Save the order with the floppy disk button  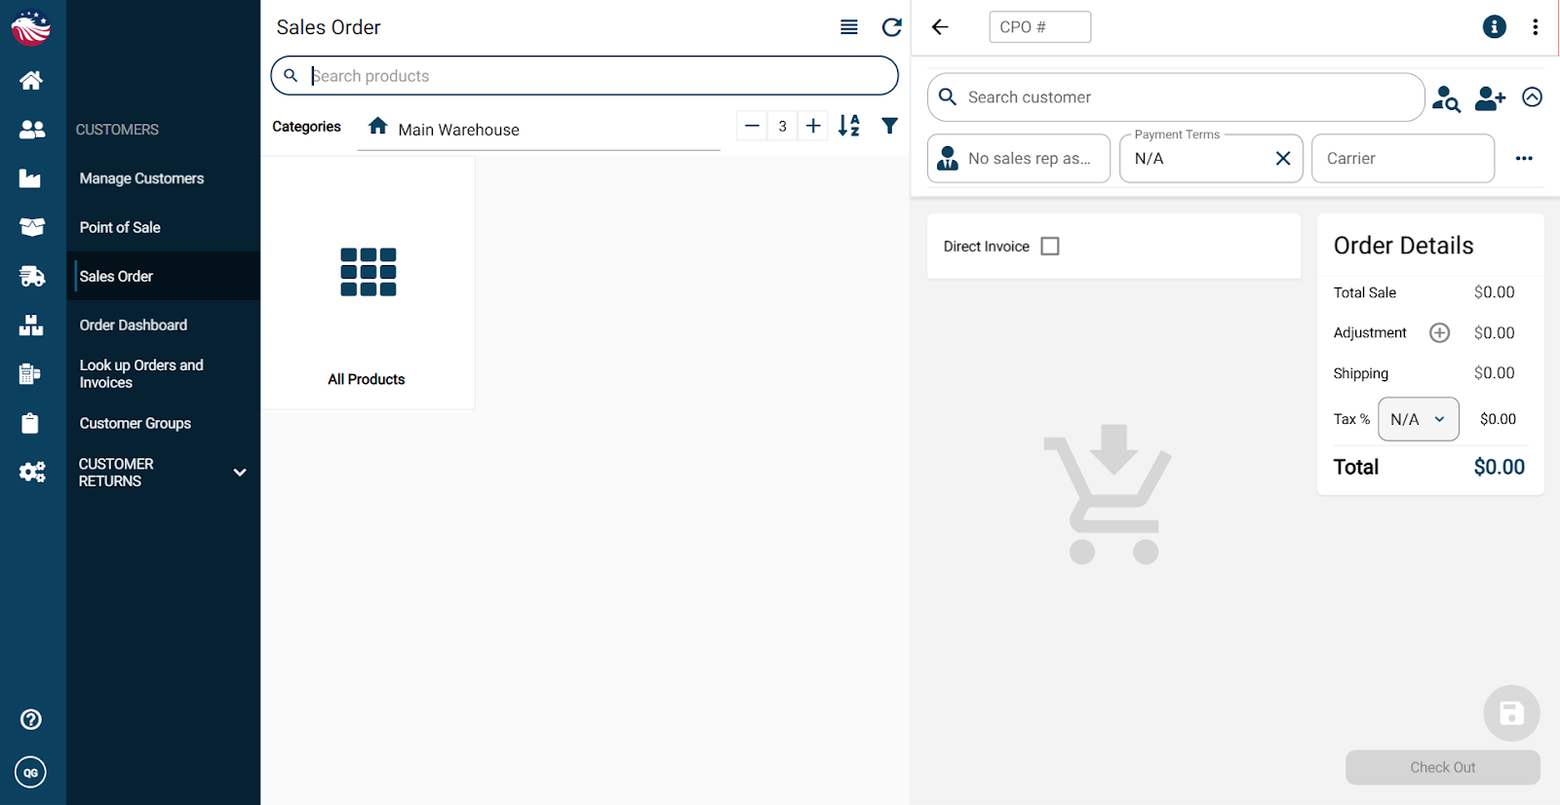coord(1511,713)
